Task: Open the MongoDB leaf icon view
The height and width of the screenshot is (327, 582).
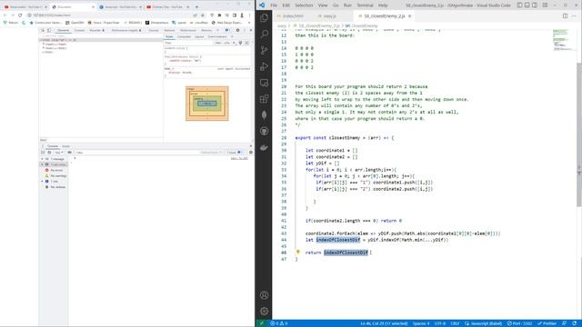Action: (264, 115)
